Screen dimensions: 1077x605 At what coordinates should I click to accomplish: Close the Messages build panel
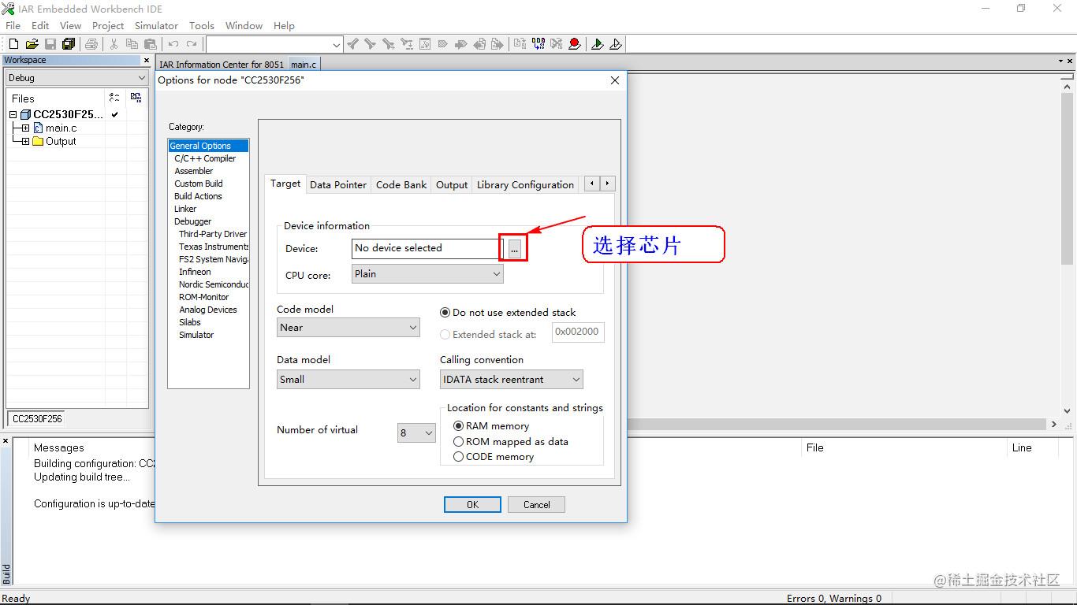click(x=6, y=440)
